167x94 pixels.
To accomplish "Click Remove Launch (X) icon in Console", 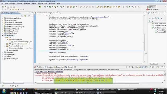I will (x=129, y=67).
